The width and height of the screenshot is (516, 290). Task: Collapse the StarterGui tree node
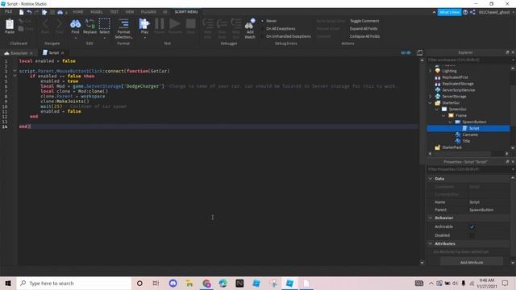(x=430, y=102)
